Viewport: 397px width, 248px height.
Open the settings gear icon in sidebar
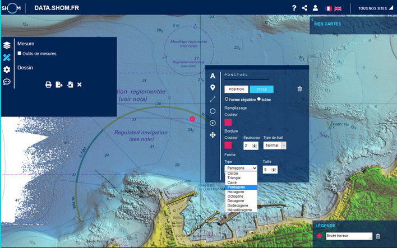click(7, 69)
